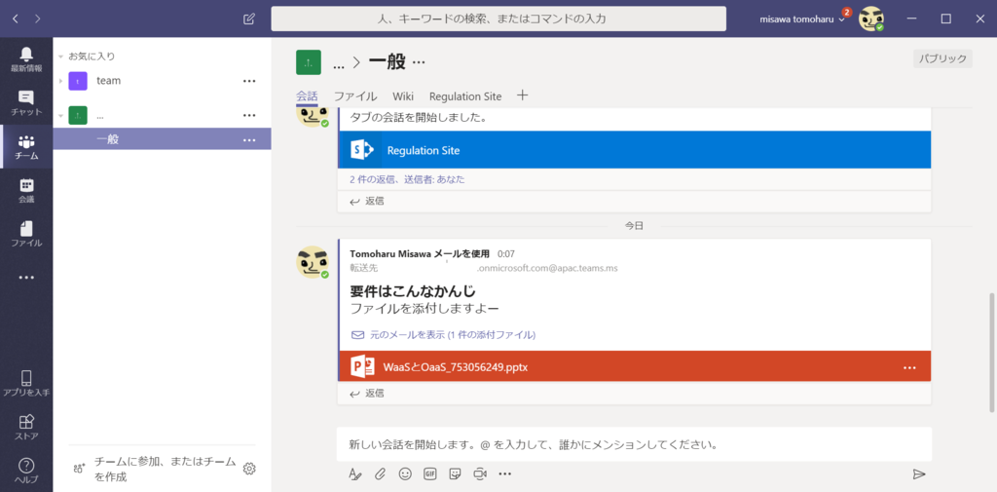Open Chat (チャット) in the sidebar

(26, 103)
